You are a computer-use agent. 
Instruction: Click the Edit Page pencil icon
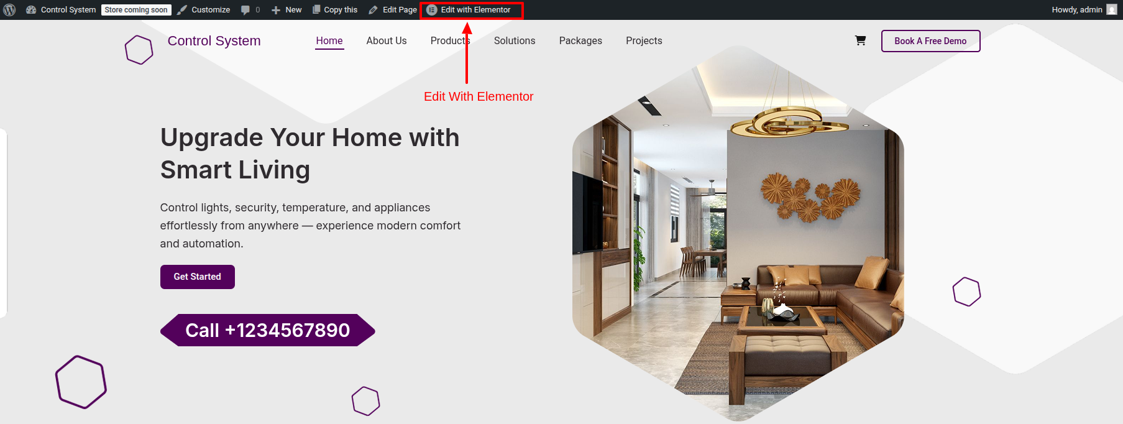coord(373,10)
